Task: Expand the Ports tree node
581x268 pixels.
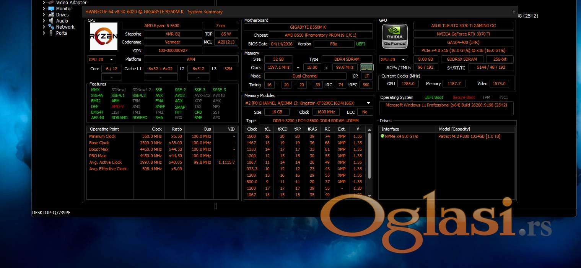Action: pos(44,33)
